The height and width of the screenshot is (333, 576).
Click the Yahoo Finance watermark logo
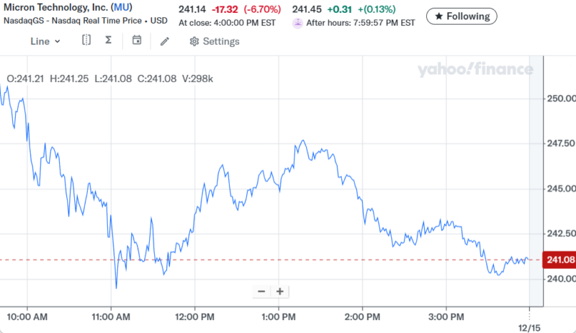[474, 70]
